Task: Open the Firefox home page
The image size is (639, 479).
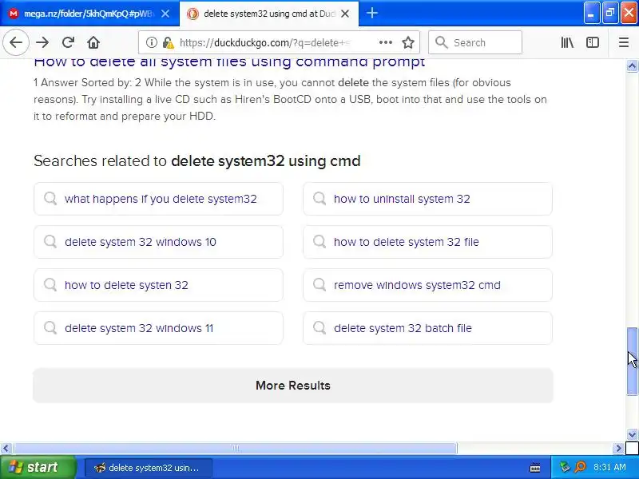Action: click(93, 42)
